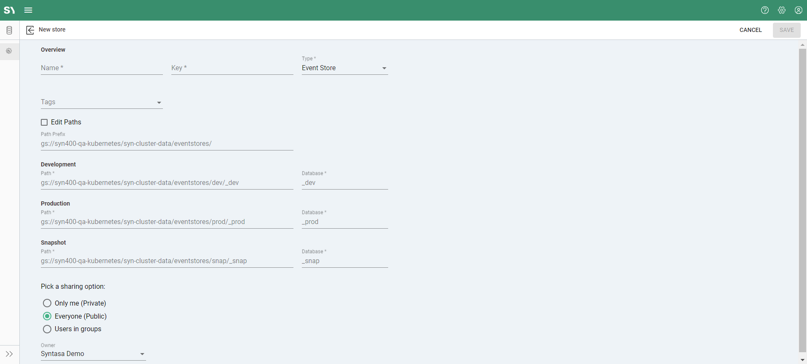Open the Type dropdown showing Event Store
Image resolution: width=807 pixels, height=364 pixels.
point(344,68)
